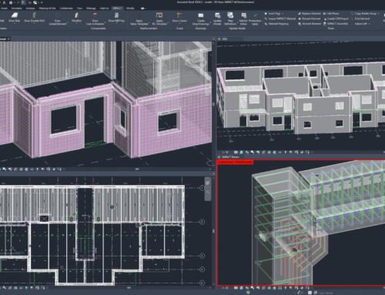The image size is (385, 295).
Task: Switch to the Collaborate ribbon tab
Action: pyautogui.click(x=66, y=8)
